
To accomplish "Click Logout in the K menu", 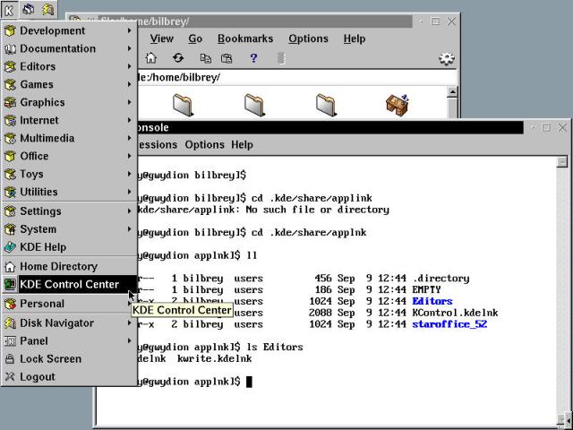I will coord(38,377).
